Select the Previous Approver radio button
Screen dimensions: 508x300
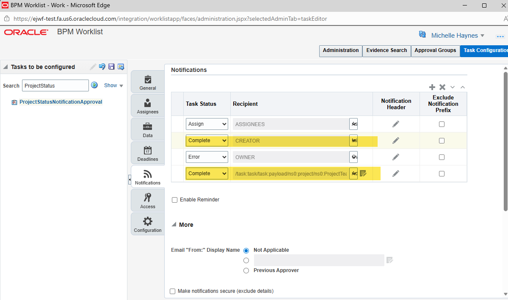click(x=246, y=271)
